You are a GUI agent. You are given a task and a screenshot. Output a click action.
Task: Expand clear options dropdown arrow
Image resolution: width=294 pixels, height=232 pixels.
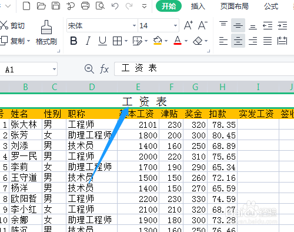tap(206, 41)
